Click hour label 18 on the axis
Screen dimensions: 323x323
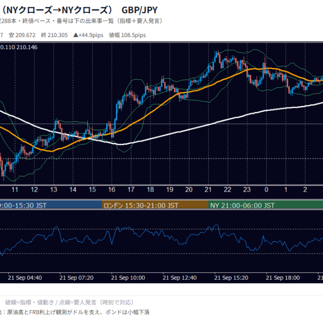[151, 190]
